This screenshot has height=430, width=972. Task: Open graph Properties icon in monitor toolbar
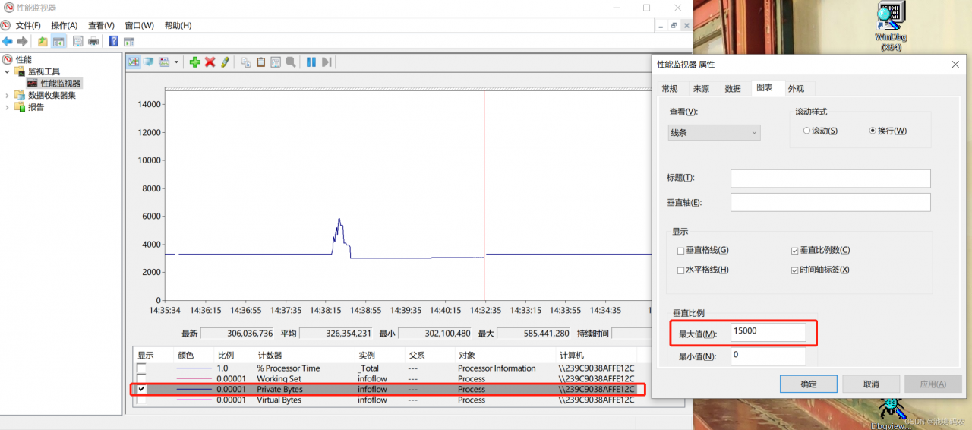276,62
